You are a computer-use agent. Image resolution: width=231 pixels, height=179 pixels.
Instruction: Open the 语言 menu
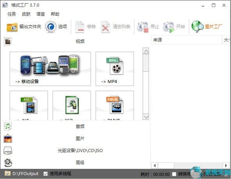pos(41,14)
